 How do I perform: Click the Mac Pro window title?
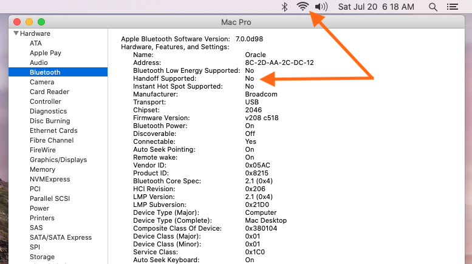(x=236, y=22)
